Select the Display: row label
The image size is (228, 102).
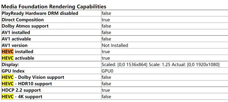click(x=10, y=65)
